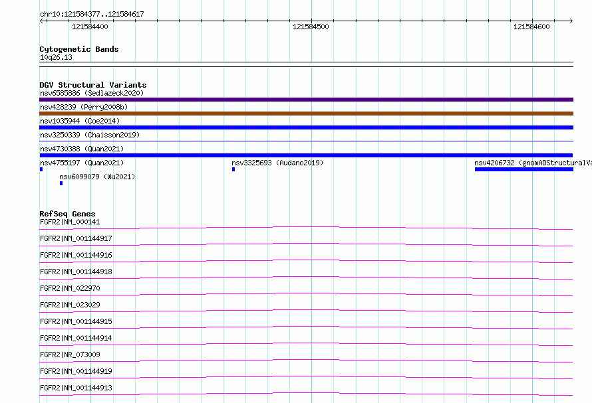Click the small blue nsv4755197 marker
This screenshot has height=403, width=592.
(41, 169)
